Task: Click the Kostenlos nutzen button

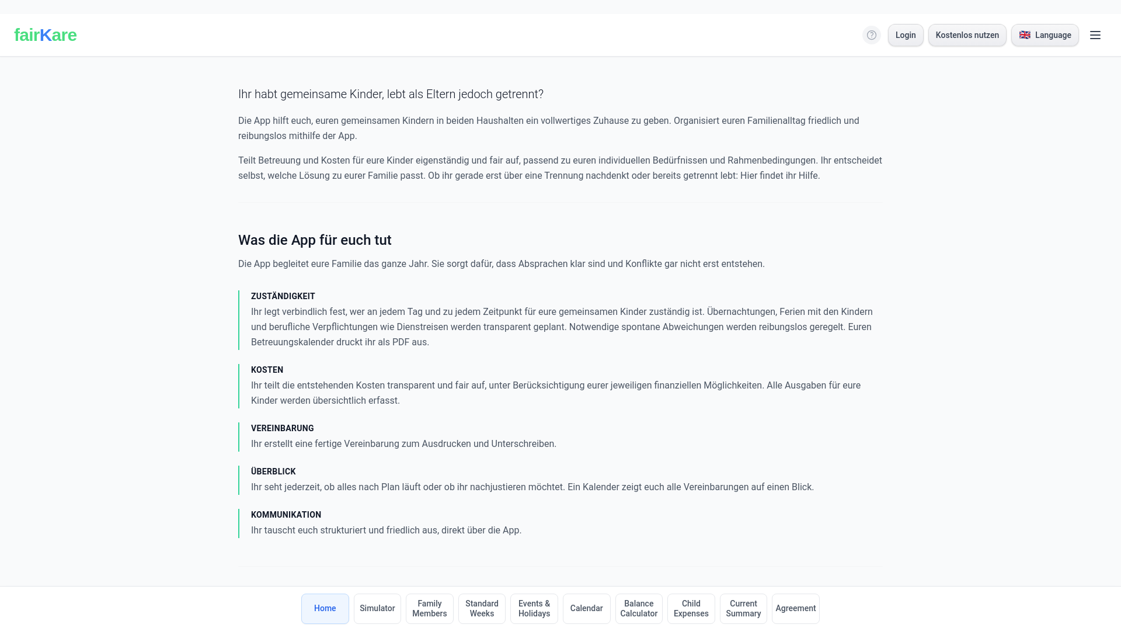Action: coord(967,35)
